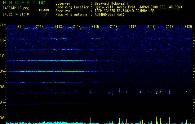The image size is (195, 124).
Task: Click the Receiving Location label
Action: click(x=72, y=7)
